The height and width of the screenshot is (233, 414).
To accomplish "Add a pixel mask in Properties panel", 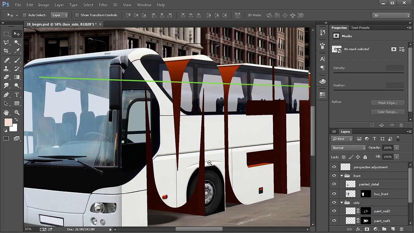I will click(x=394, y=49).
